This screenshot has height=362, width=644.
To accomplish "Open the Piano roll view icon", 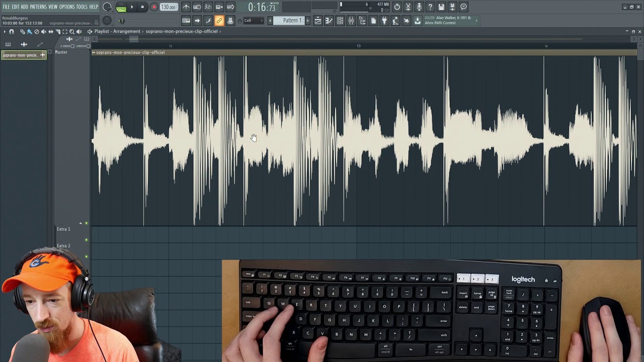I will tap(329, 21).
